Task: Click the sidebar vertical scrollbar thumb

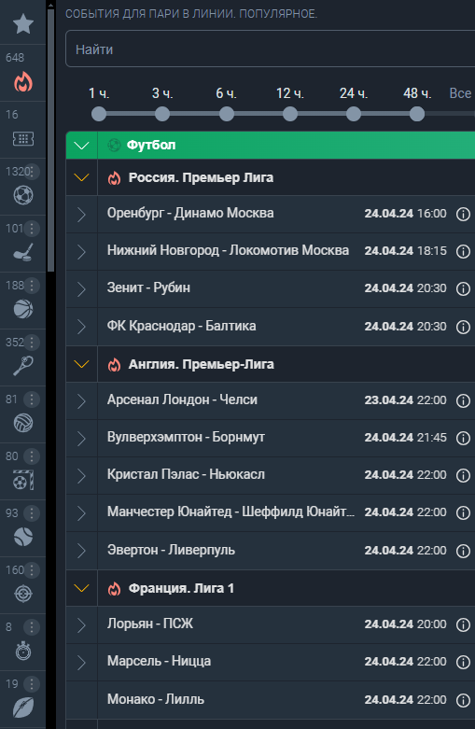Action: point(50,139)
